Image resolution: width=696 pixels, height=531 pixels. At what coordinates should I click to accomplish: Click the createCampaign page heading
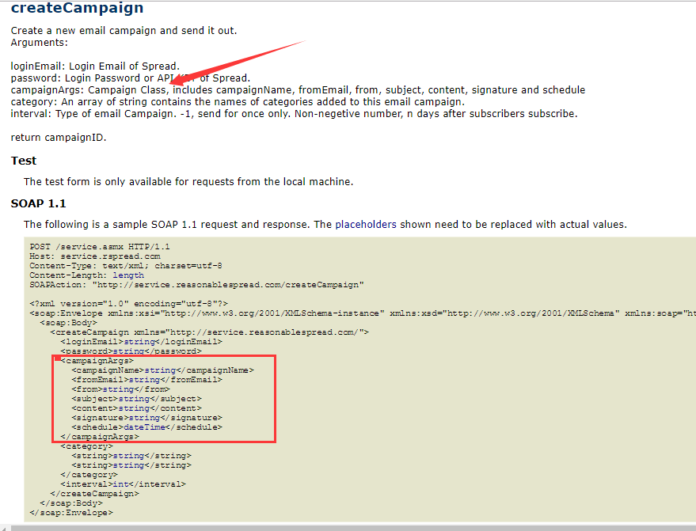pos(78,9)
